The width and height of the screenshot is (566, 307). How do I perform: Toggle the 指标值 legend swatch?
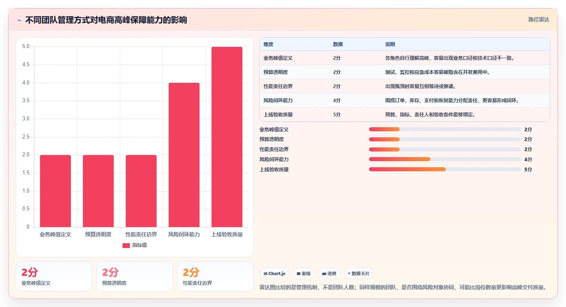pos(126,245)
